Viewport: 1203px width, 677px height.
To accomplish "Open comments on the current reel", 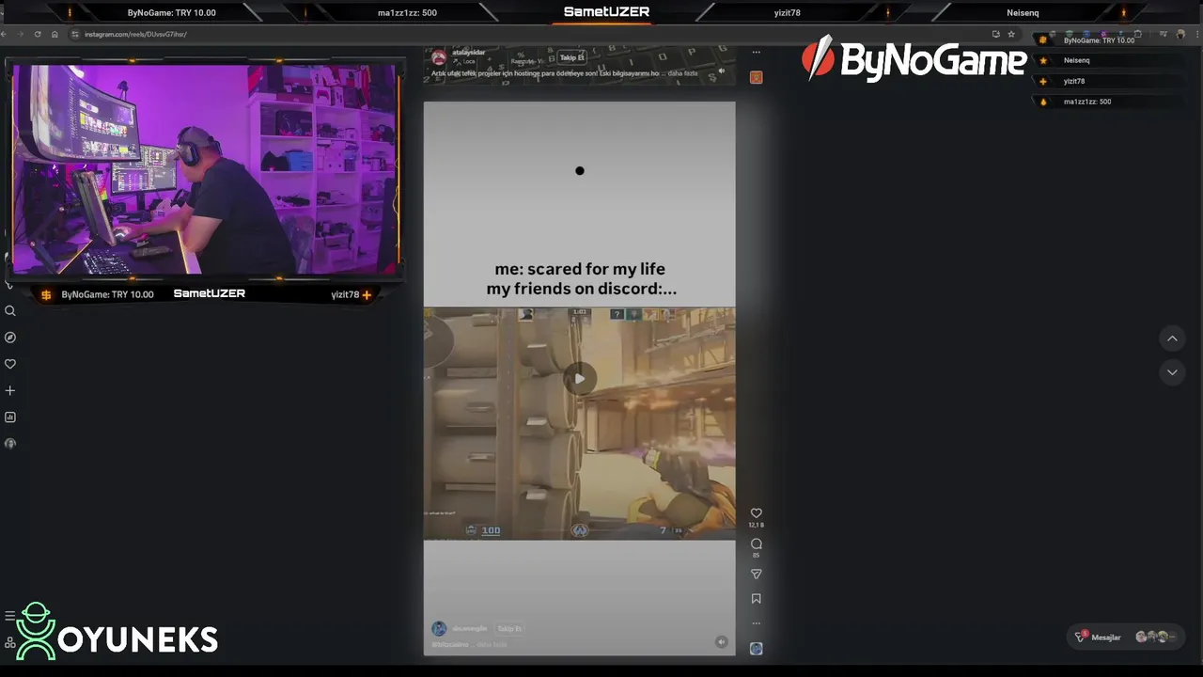I will coord(756,543).
